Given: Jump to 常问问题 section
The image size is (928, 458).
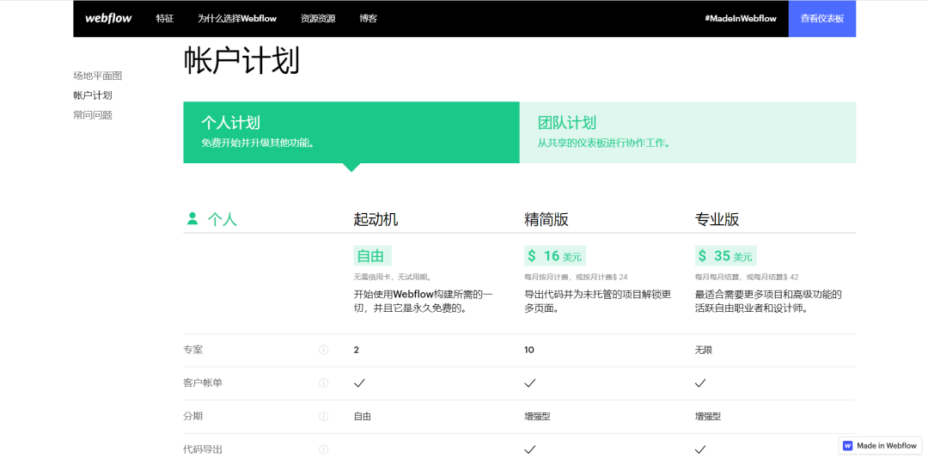Looking at the screenshot, I should [x=93, y=115].
